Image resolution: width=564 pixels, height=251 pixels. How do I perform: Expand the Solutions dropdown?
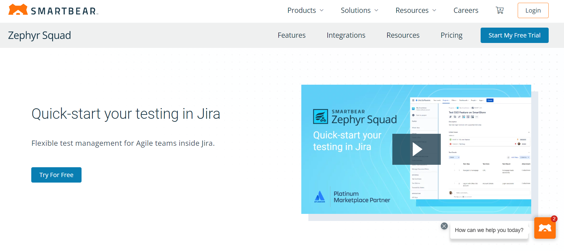tap(360, 10)
